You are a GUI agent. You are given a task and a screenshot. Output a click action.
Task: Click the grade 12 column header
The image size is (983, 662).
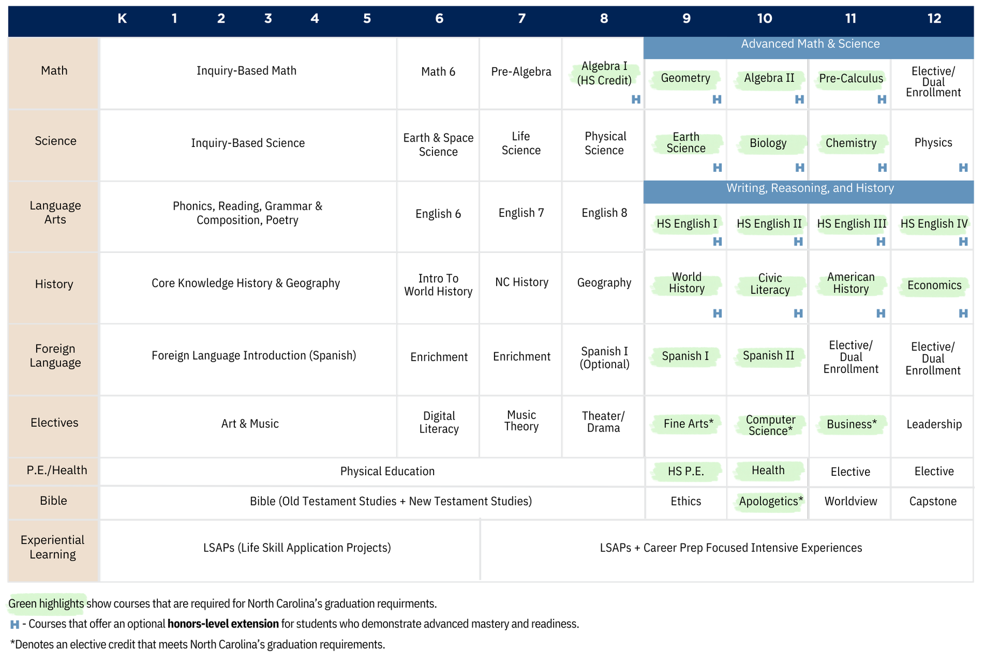point(934,19)
